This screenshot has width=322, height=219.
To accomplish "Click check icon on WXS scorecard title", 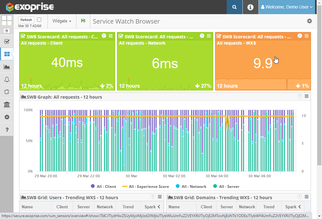I will [219, 36].
